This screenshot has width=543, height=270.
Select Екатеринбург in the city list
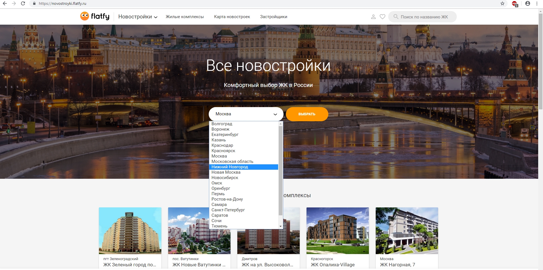[244, 135]
